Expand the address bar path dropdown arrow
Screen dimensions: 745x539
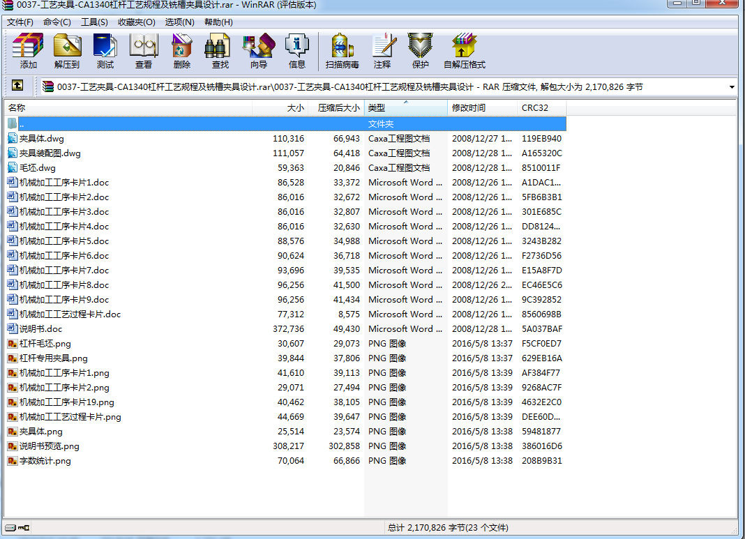point(732,87)
